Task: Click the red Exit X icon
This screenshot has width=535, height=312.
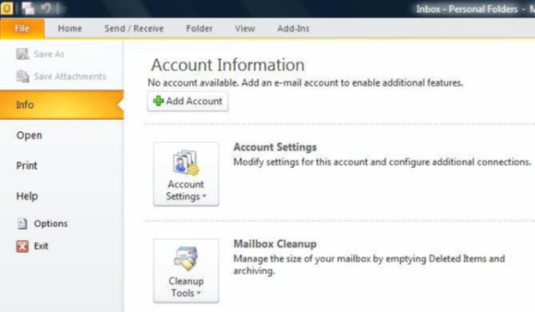Action: click(x=22, y=246)
